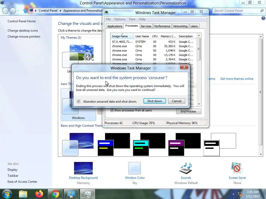Select the Windows Aero theme
Screen dimensions: 266x199
[x=78, y=105]
